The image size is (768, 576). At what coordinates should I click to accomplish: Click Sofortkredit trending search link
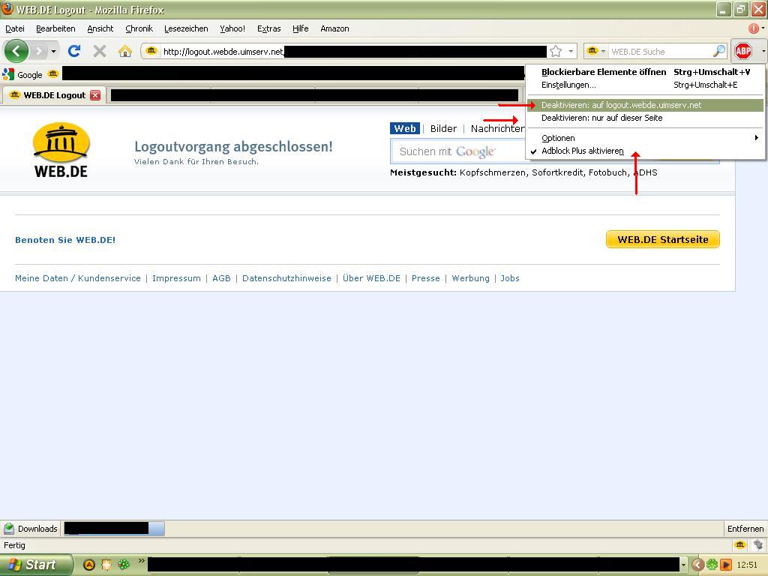click(557, 172)
